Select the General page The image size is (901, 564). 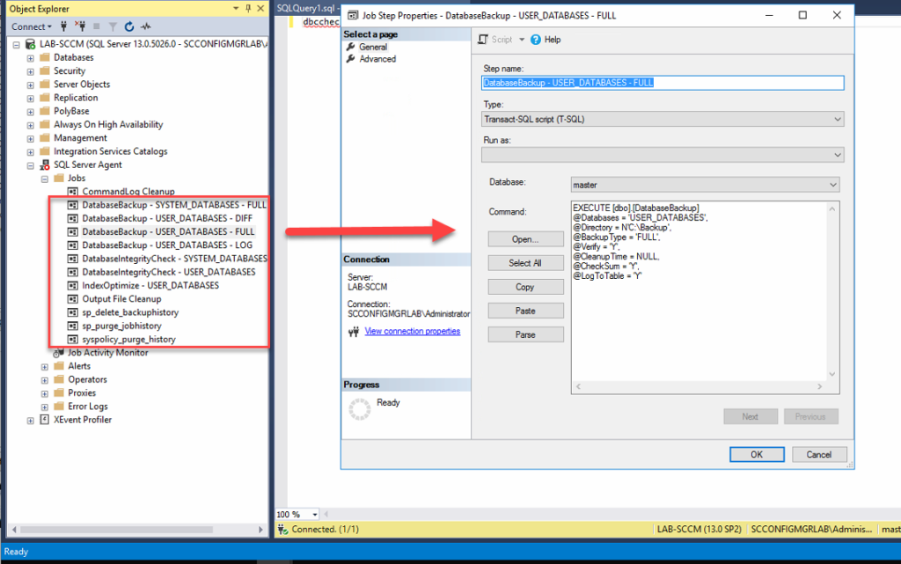point(373,48)
